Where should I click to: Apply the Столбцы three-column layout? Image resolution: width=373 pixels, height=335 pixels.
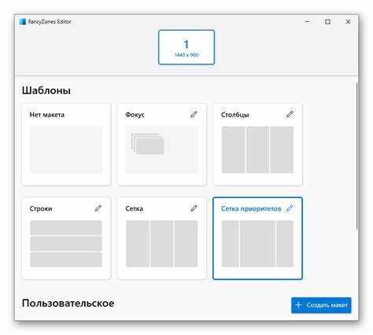pos(257,149)
